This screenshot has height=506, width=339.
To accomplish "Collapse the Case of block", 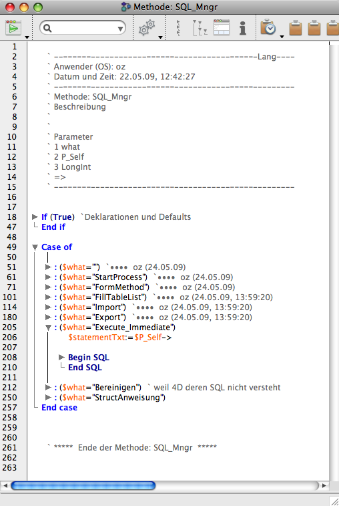I will (35, 247).
